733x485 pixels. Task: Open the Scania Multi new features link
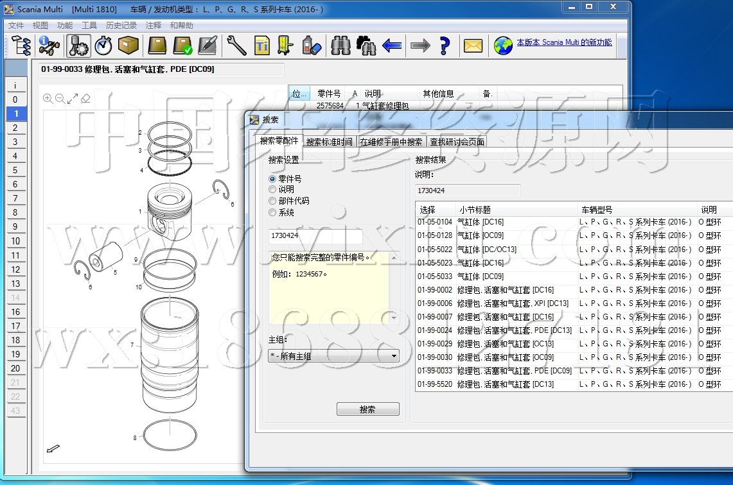click(x=564, y=42)
